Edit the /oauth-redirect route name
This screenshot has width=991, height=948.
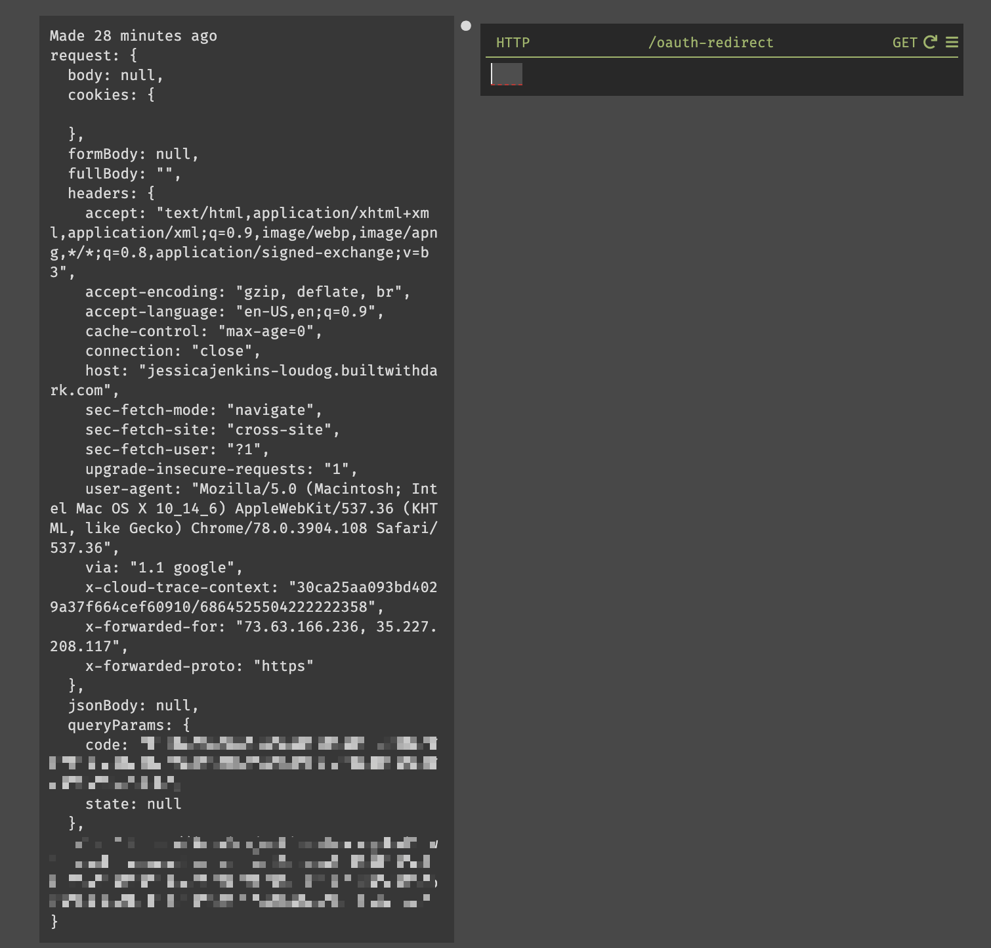tap(711, 43)
